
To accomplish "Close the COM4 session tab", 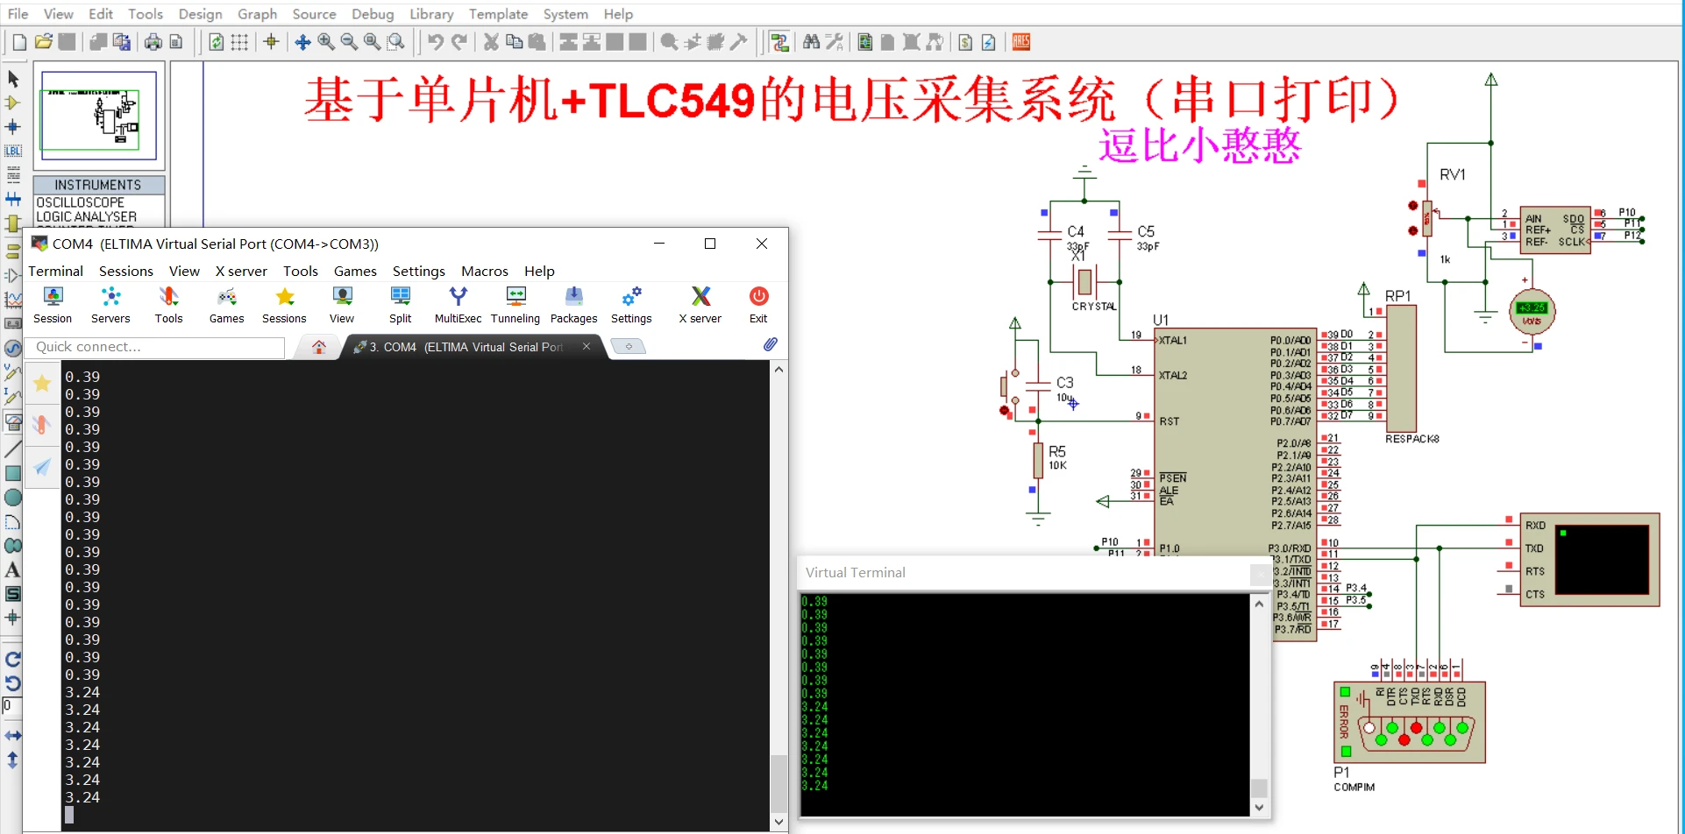I will coord(587,346).
